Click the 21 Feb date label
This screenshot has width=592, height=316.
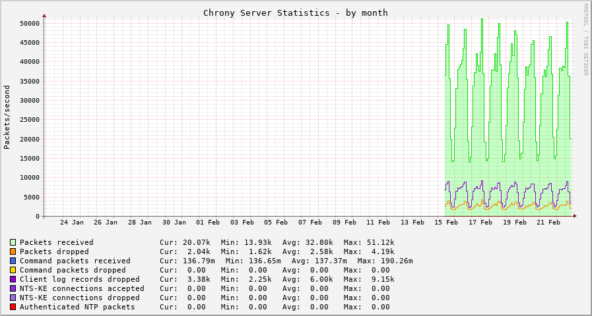pos(548,223)
